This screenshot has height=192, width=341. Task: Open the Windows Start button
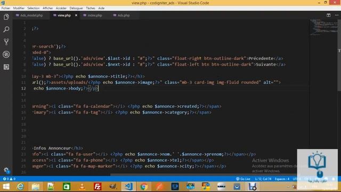(x=6, y=187)
